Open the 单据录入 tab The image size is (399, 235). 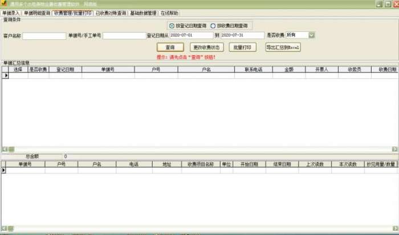(11, 13)
